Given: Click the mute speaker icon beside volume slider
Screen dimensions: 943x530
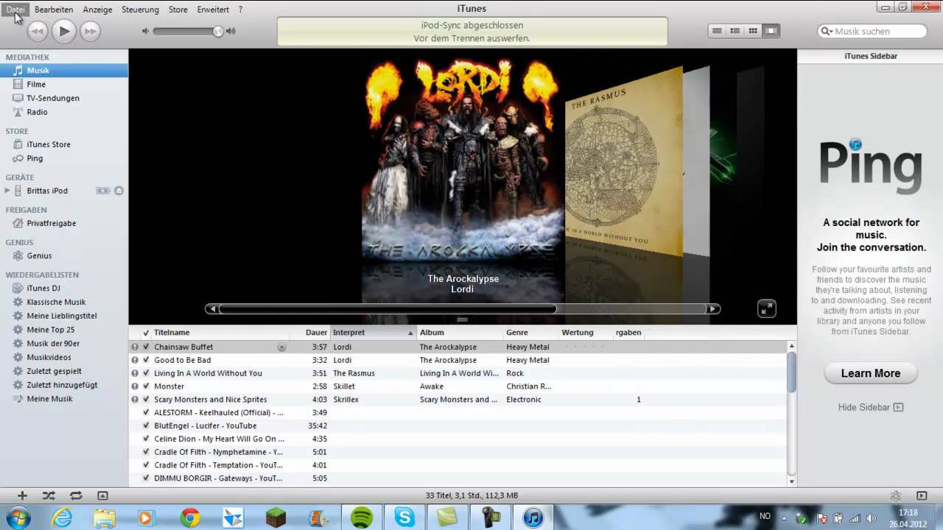Looking at the screenshot, I should click(x=145, y=31).
